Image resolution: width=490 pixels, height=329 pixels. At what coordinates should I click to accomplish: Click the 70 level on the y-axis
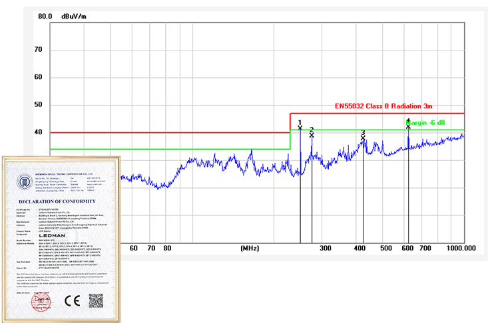tap(39, 50)
